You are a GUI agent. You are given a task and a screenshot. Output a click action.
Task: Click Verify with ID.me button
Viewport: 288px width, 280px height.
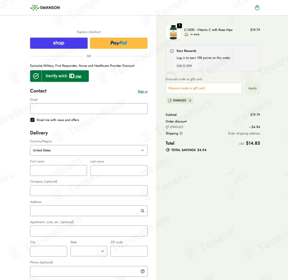[x=59, y=76]
